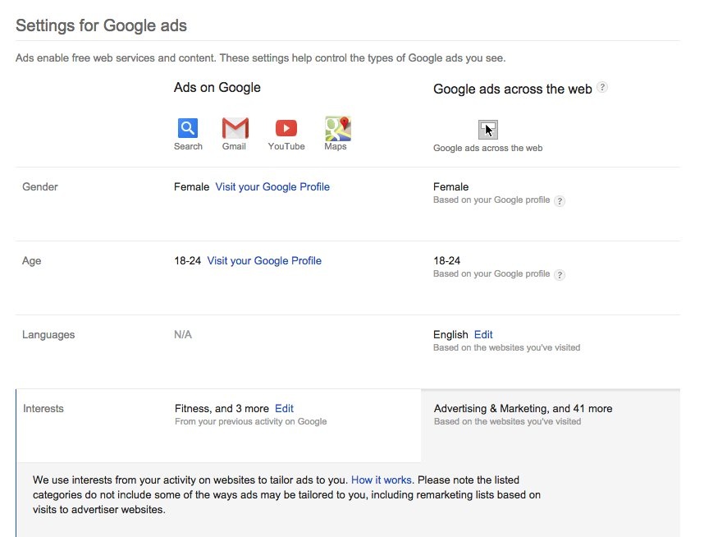This screenshot has width=704, height=537.
Task: Click the 'Fitness, and 3 more' text
Action: [x=222, y=408]
